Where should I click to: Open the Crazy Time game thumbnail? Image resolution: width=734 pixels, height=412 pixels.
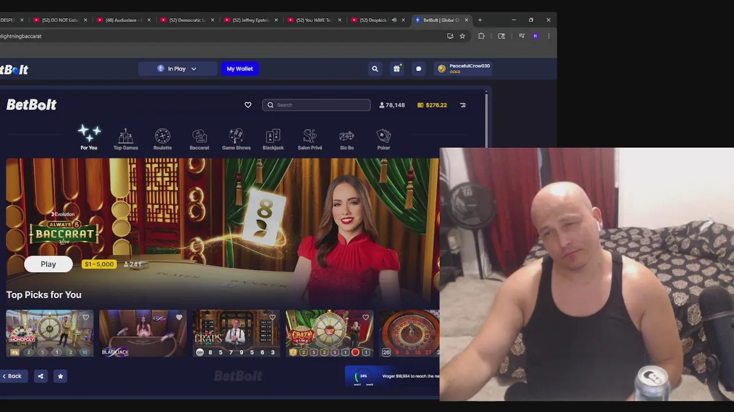pos(330,333)
